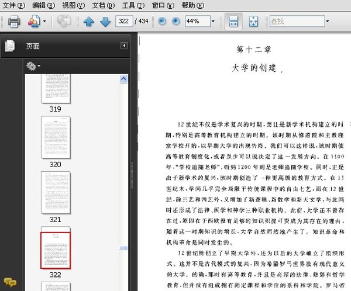351x291 pixels.
Task: Click the zoom out minus button
Action: point(161,22)
